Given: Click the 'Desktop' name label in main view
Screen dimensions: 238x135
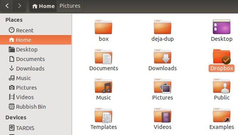Looking at the screenshot, I should click(222, 39).
